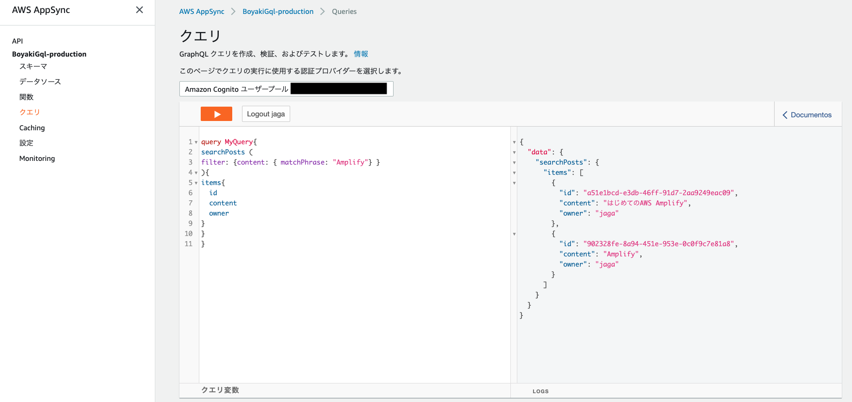Collapse the result's top-level brace fold arrow

514,142
